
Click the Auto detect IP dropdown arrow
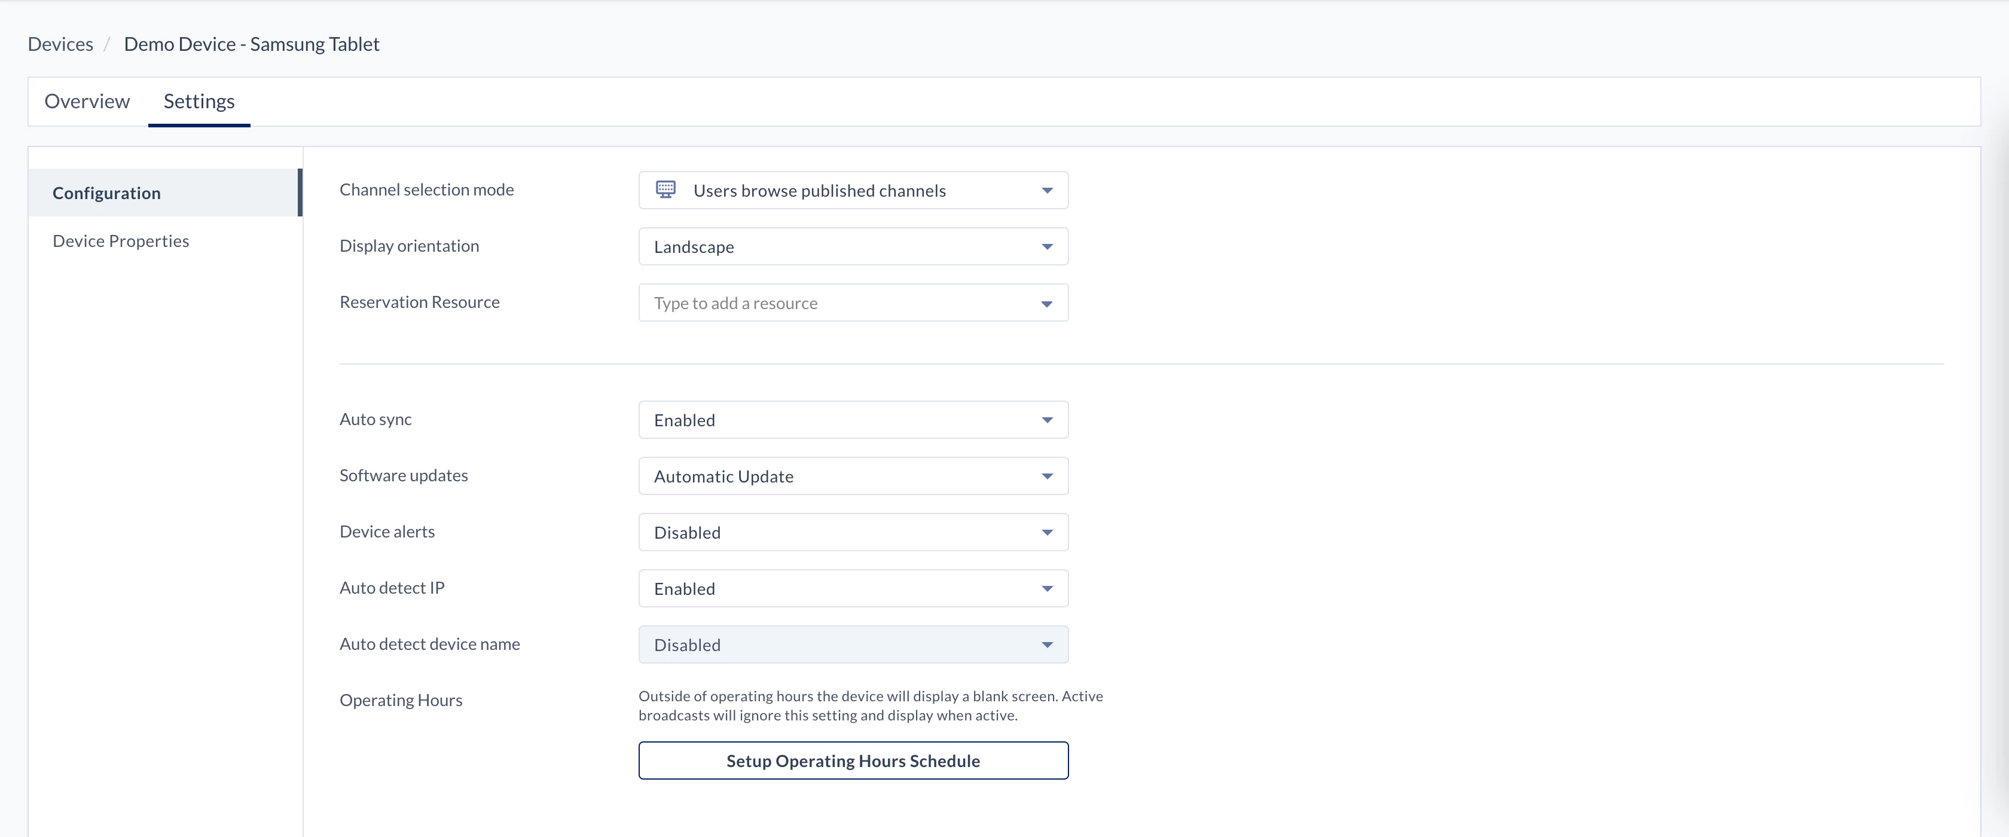(1046, 588)
